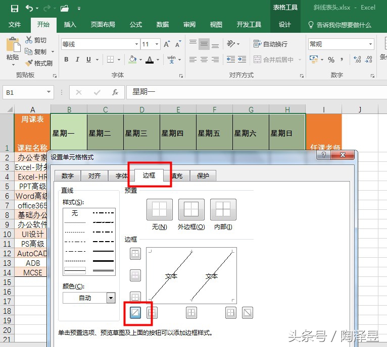The width and height of the screenshot is (387, 347).
Task: Open the Paste options dropdown arrow
Action: [x=13, y=65]
